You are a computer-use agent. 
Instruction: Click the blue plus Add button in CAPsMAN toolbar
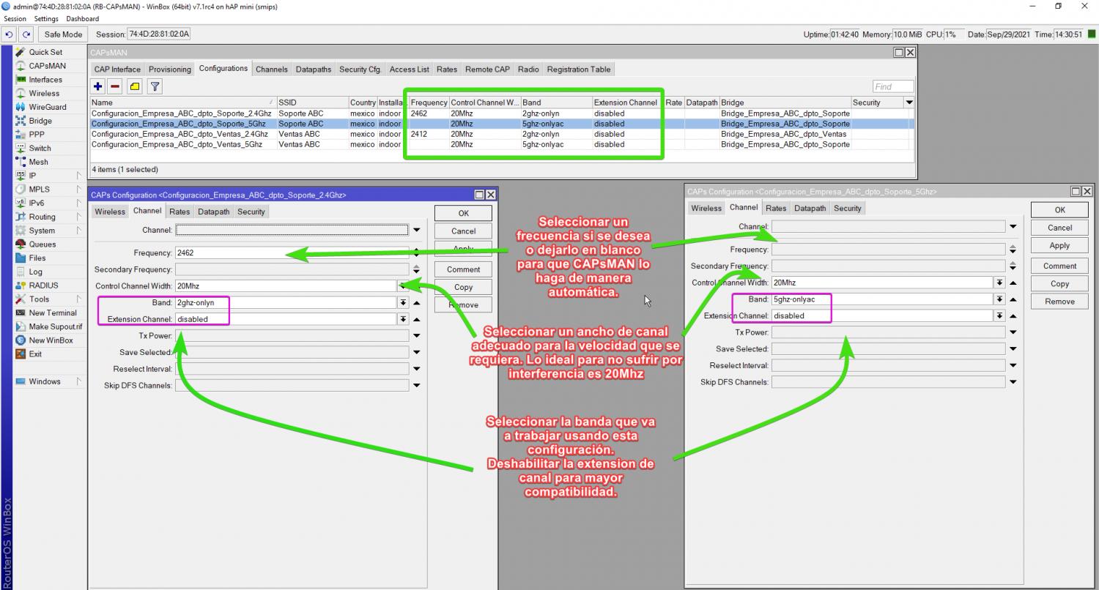tap(98, 86)
